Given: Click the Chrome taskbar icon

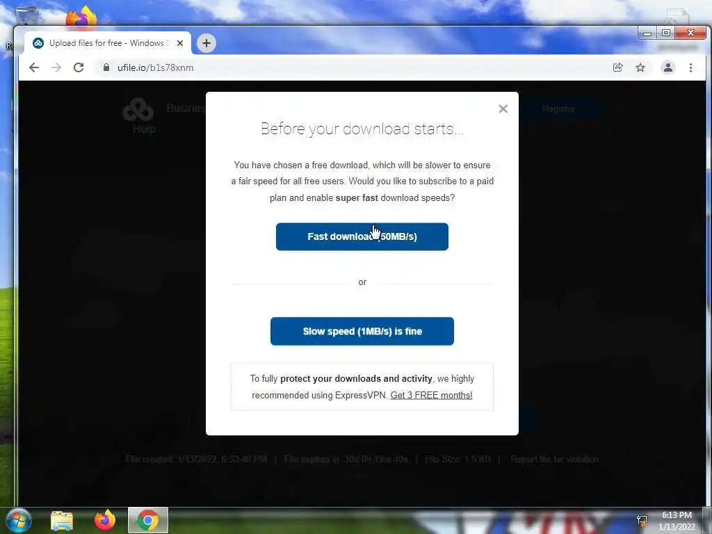Looking at the screenshot, I should (148, 520).
